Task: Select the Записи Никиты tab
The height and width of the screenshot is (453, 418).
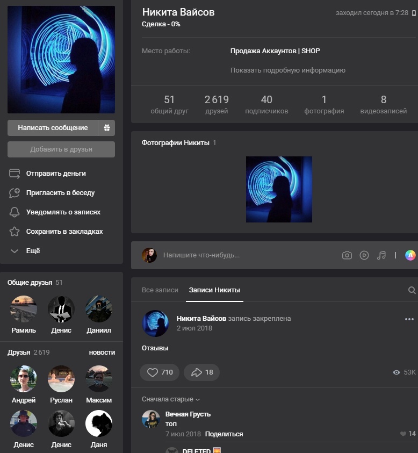Action: tap(214, 290)
